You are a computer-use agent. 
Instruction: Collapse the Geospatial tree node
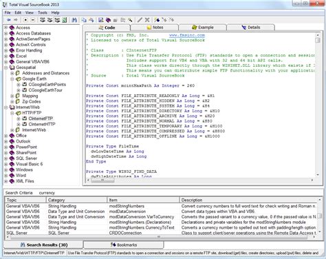(x=6, y=68)
